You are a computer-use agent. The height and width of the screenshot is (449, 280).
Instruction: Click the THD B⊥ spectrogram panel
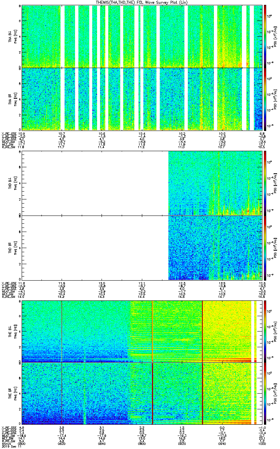(x=142, y=183)
